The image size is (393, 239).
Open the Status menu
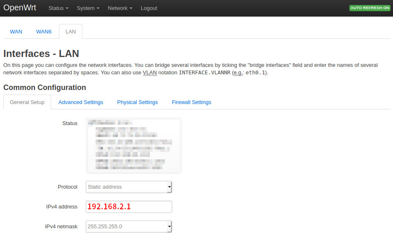coord(58,8)
